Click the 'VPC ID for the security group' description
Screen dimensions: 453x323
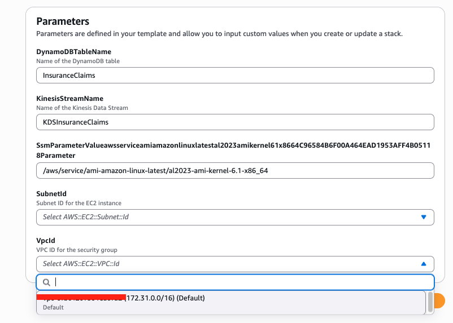coord(77,250)
